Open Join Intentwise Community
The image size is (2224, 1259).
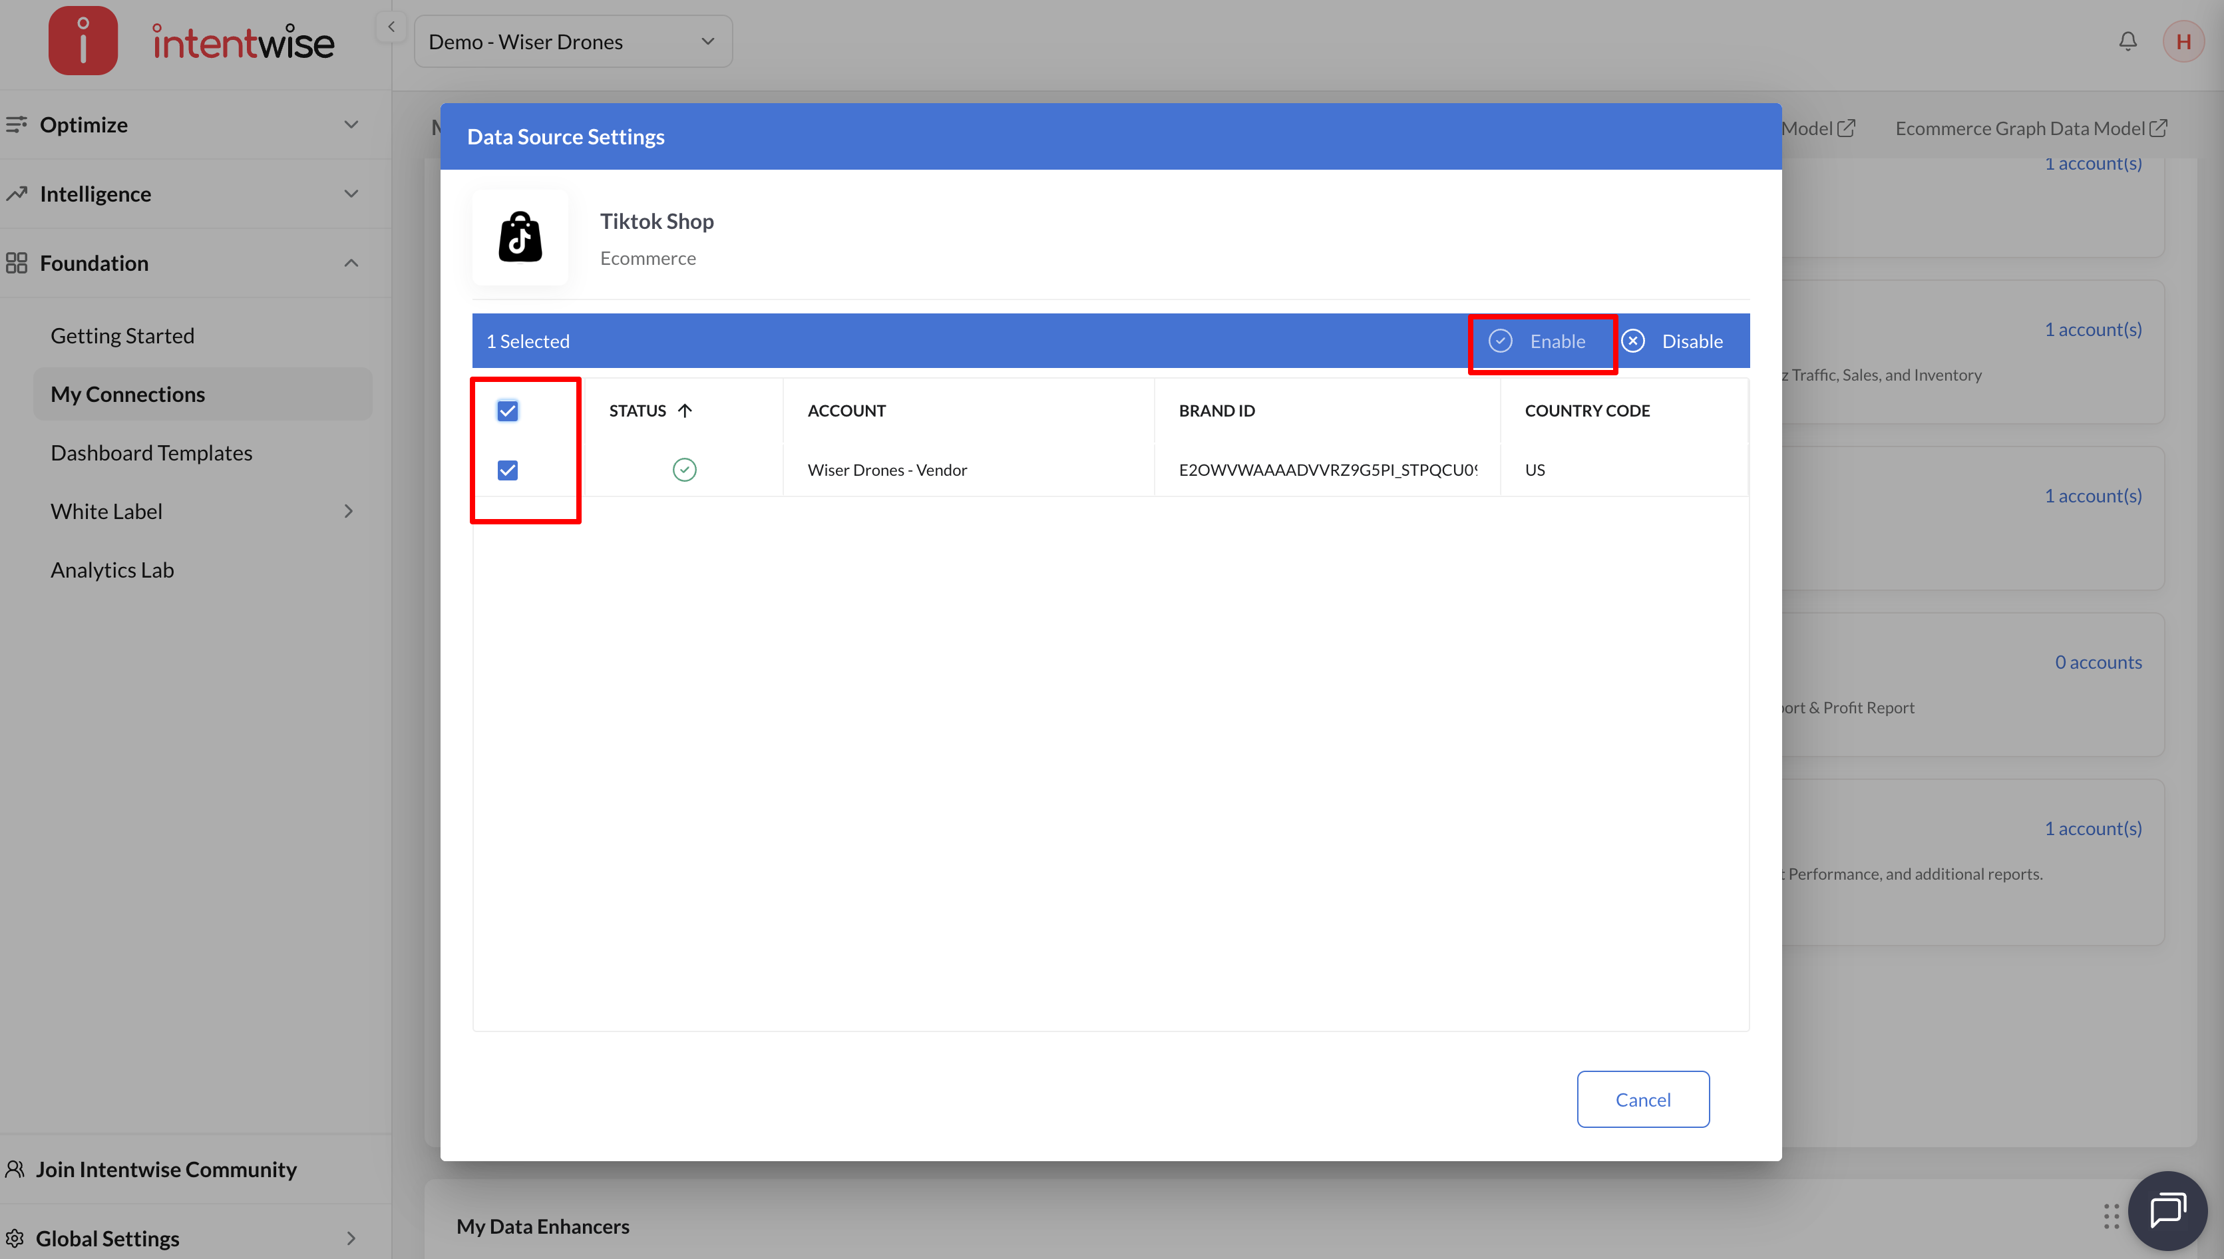click(166, 1169)
